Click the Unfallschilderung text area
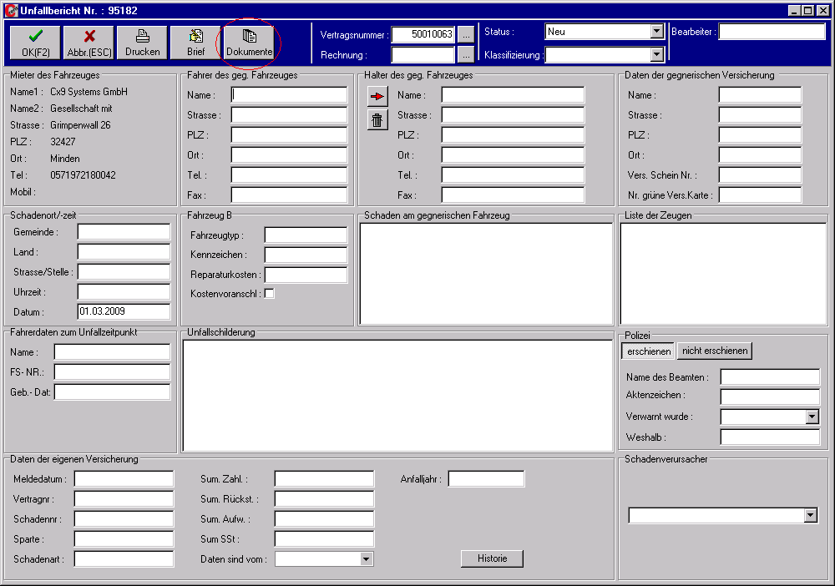835x586 pixels. tap(397, 395)
